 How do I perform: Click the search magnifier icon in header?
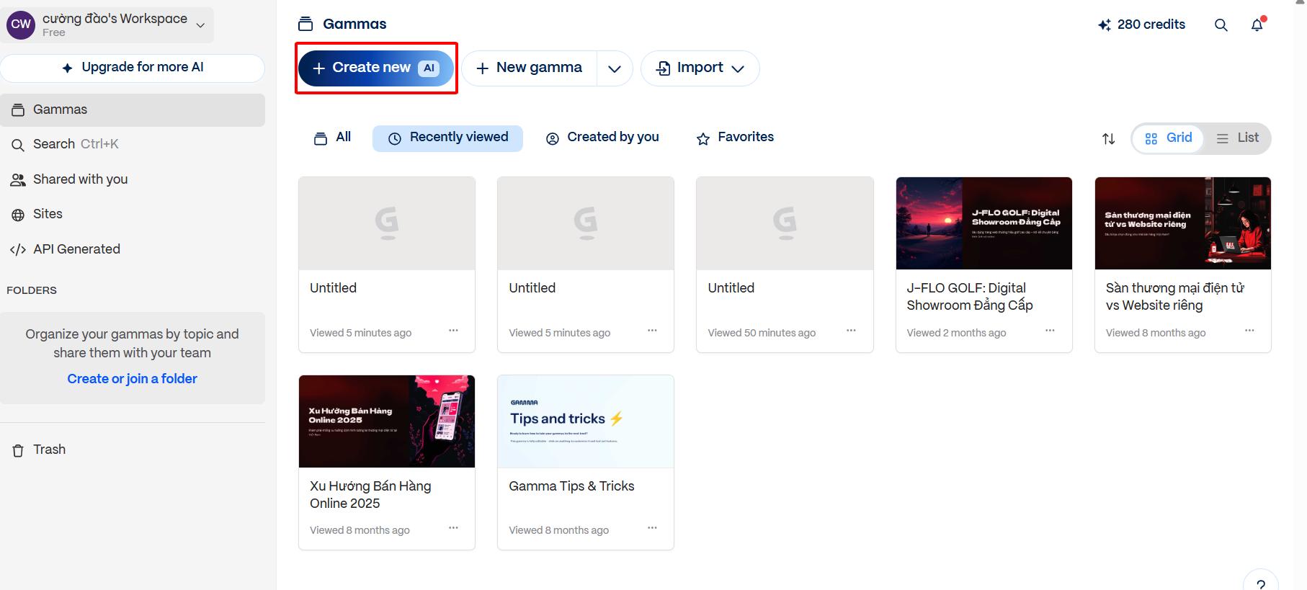[1221, 24]
